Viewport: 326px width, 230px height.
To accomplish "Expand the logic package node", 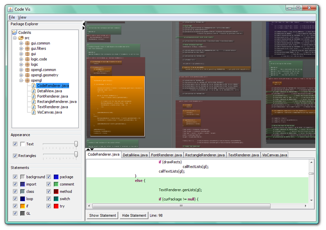I will pyautogui.click(x=21, y=64).
